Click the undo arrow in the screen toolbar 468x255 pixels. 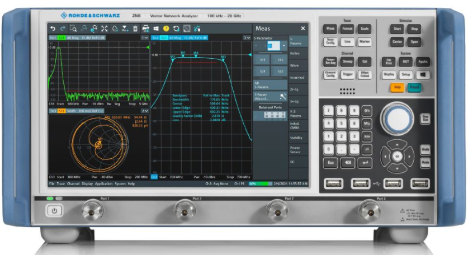[x=53, y=29]
